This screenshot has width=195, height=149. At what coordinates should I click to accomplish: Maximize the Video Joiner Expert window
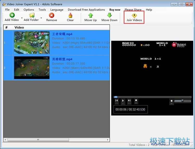click(x=181, y=4)
